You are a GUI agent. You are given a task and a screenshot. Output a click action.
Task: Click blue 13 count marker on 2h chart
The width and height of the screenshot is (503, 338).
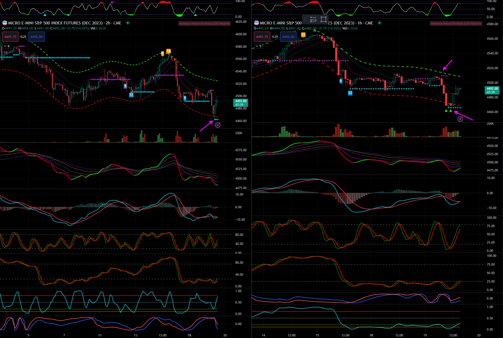131,95
